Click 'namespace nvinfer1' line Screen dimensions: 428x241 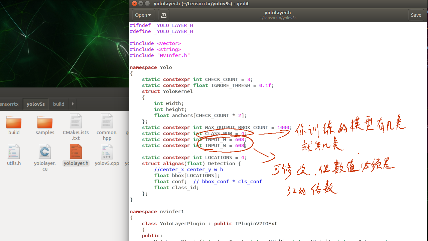(x=157, y=212)
